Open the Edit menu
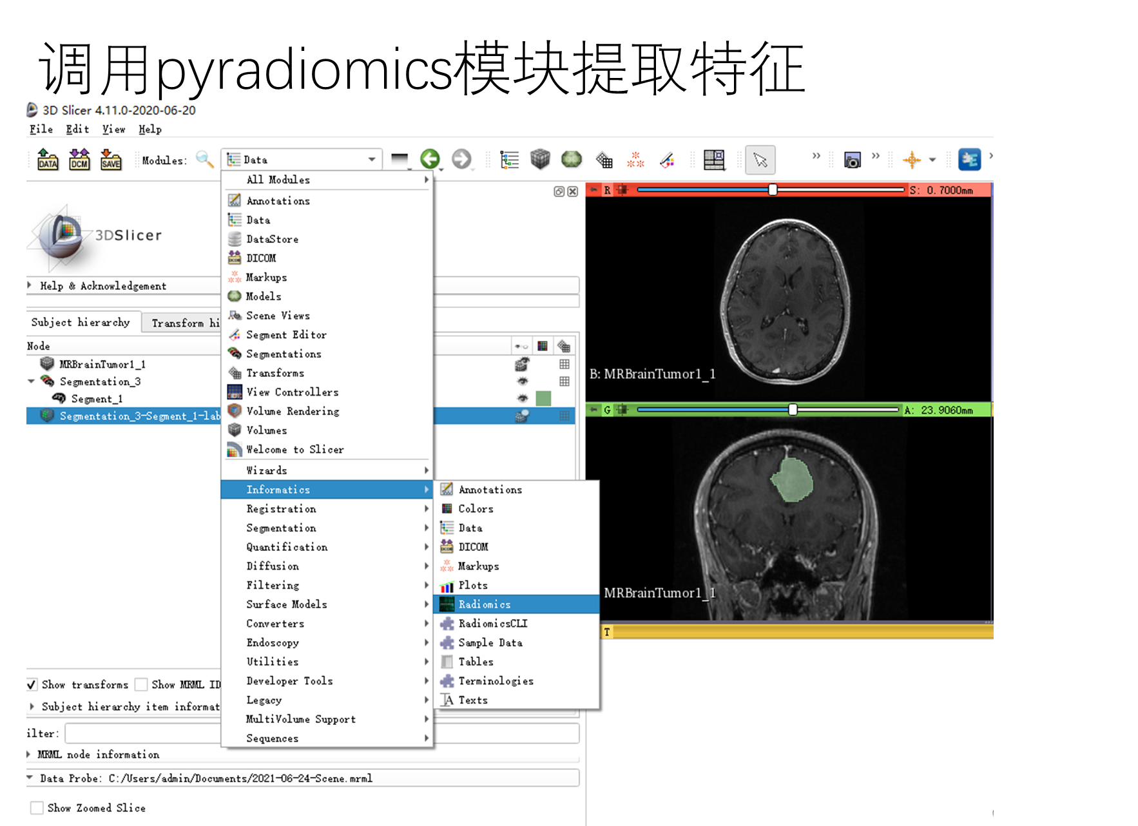 77,129
